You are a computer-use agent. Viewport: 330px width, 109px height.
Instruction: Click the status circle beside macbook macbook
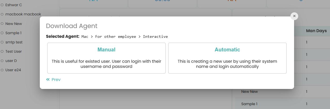[x=2, y=14]
